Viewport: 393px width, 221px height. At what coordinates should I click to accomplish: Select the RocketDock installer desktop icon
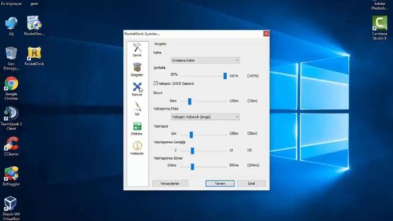pos(34,26)
